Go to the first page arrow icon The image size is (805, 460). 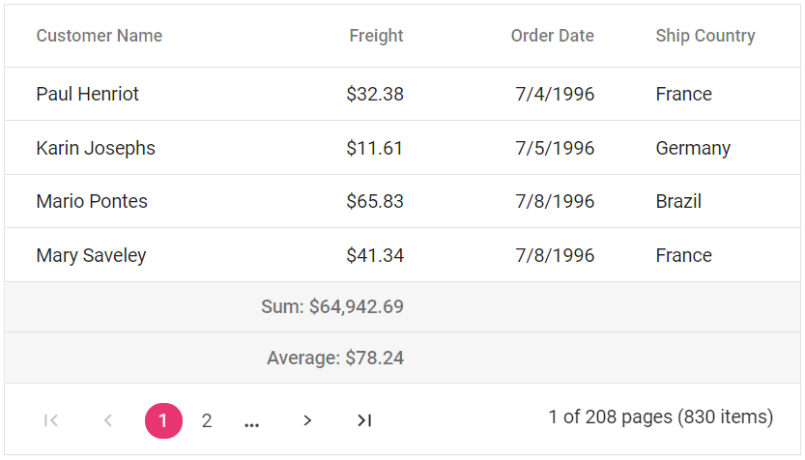[x=52, y=420]
